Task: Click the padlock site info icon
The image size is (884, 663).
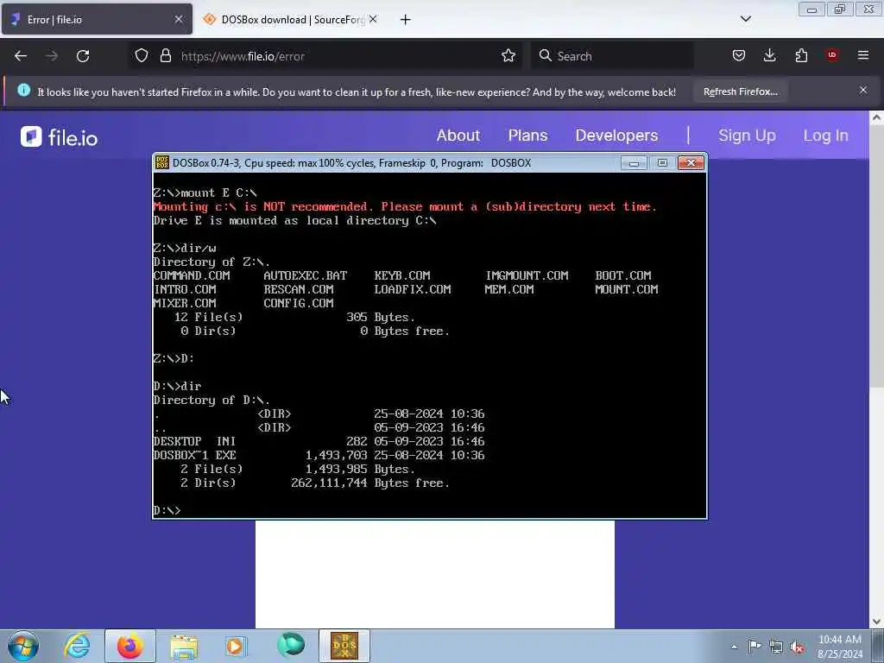Action: (x=165, y=56)
